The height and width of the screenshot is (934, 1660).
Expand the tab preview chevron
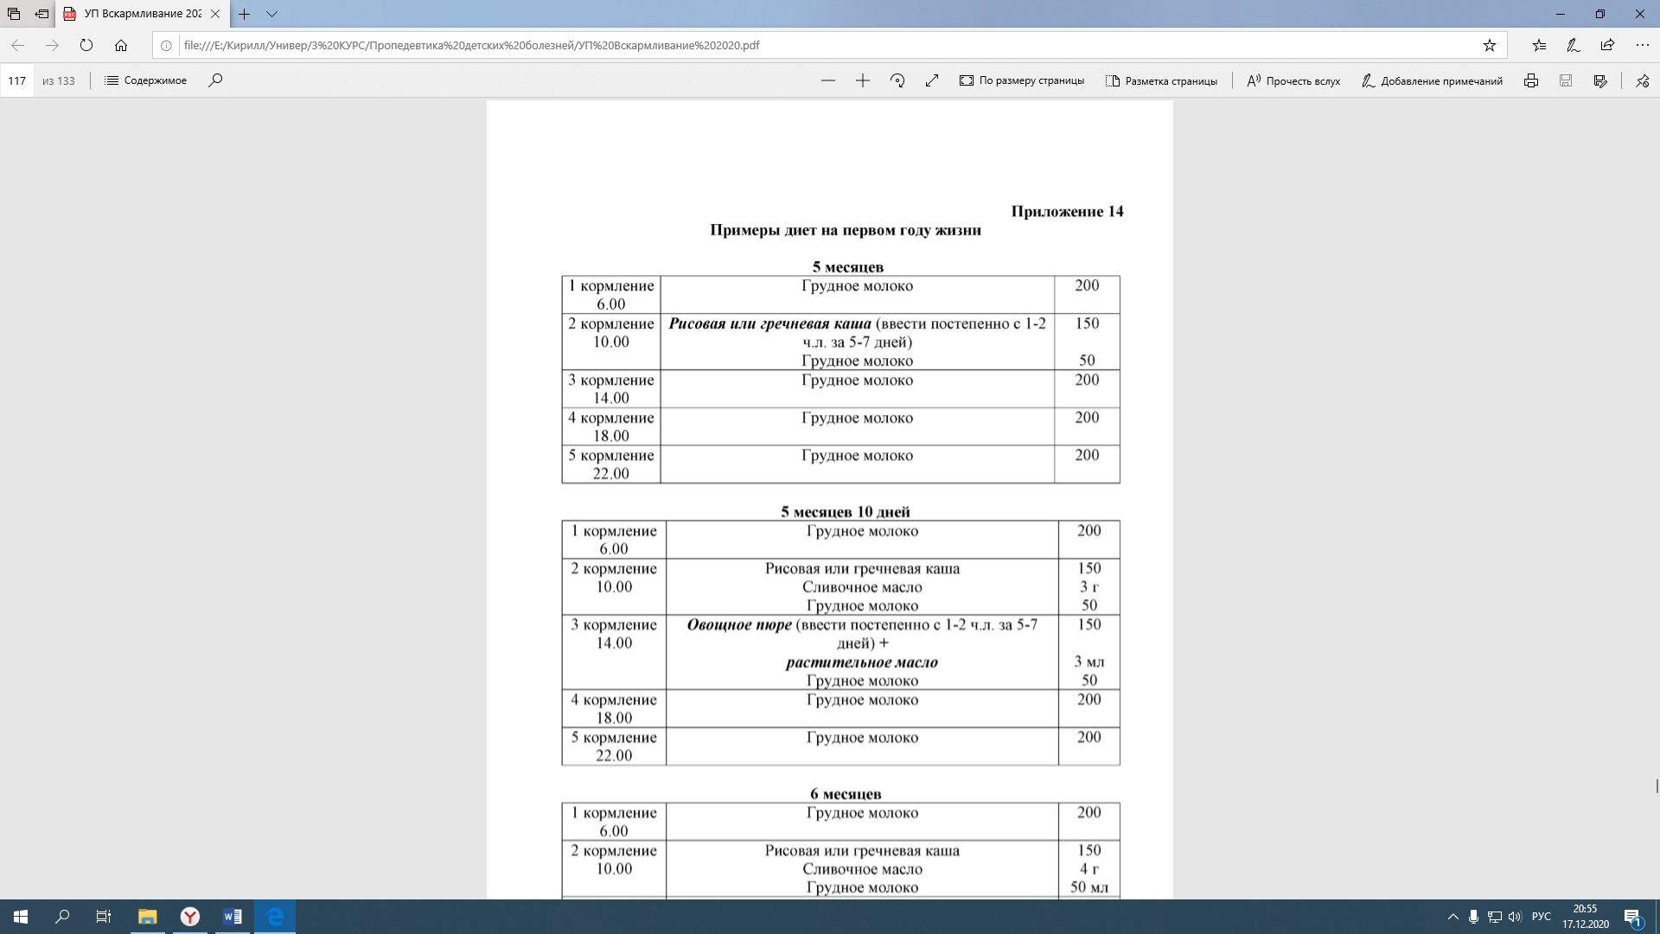[x=271, y=14]
